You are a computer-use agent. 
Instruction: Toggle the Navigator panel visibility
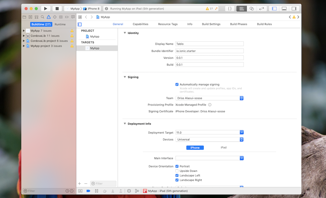tap(274, 8)
